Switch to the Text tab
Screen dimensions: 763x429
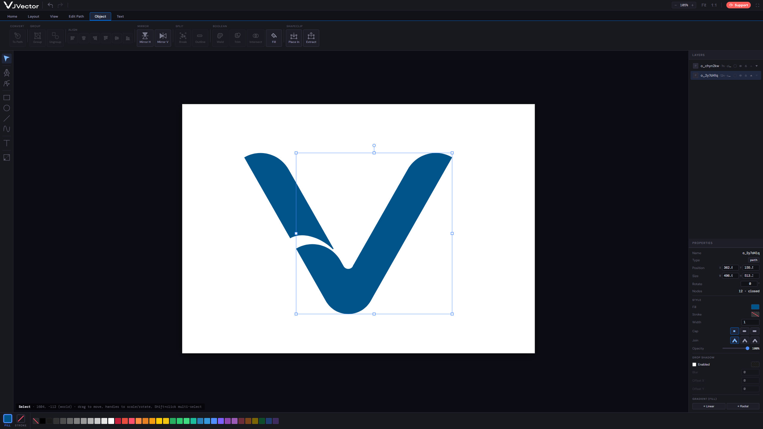click(x=120, y=16)
